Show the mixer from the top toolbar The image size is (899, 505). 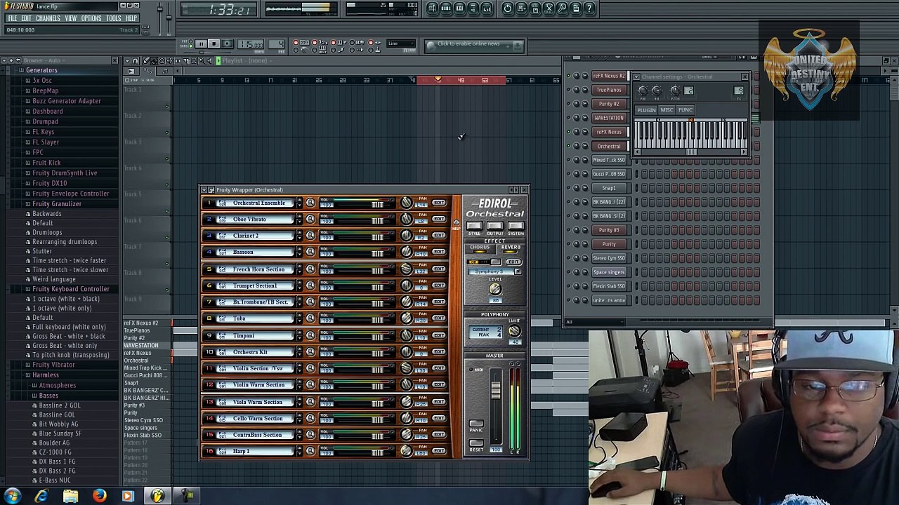click(486, 8)
